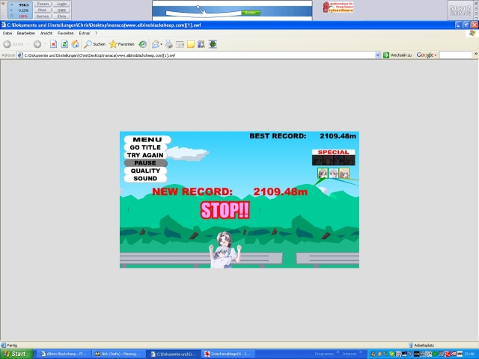Open the ? help menu

(x=96, y=33)
